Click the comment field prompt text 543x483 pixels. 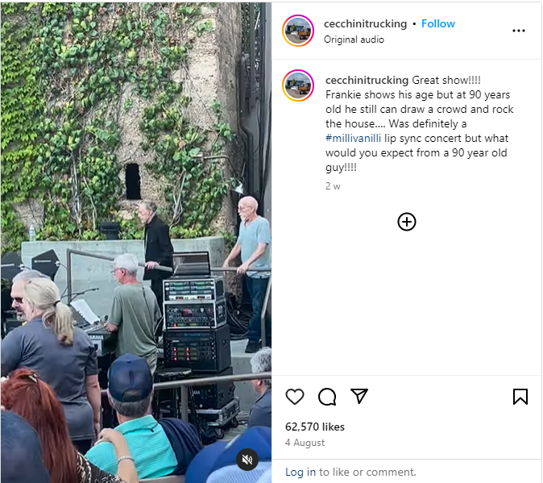[350, 472]
